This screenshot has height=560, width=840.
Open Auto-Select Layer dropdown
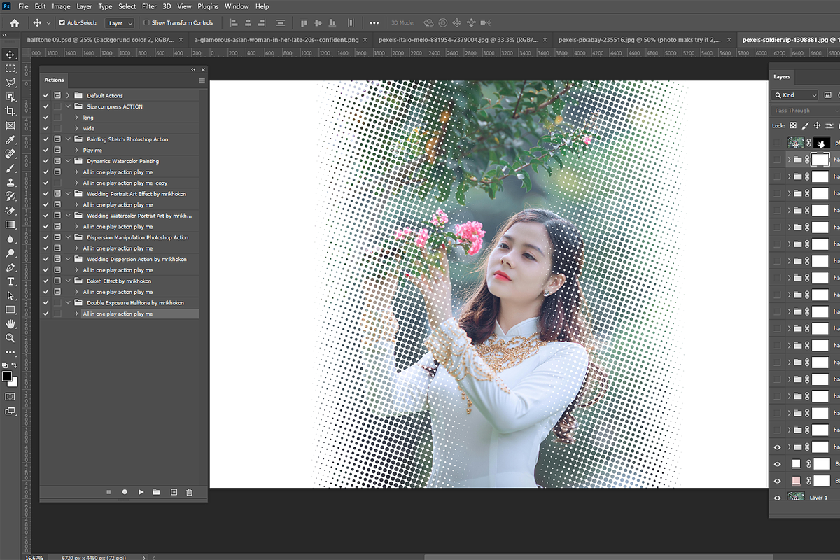coord(120,23)
